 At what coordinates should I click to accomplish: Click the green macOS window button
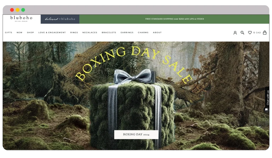click(23, 10)
